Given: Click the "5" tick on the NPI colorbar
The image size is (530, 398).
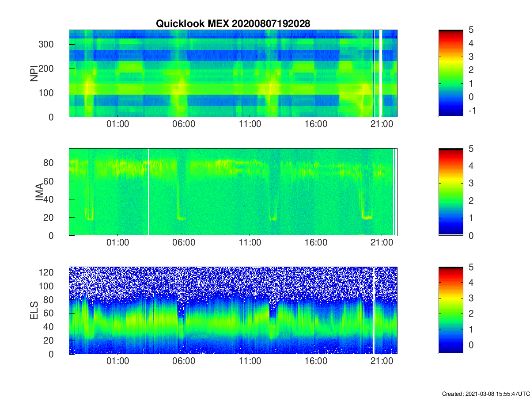Looking at the screenshot, I should 471,30.
